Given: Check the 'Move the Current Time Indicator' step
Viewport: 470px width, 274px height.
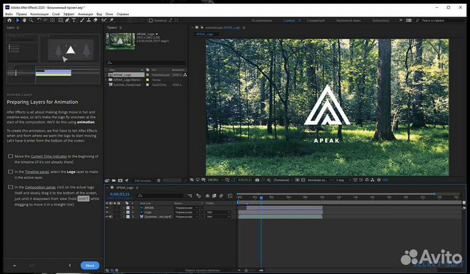Looking at the screenshot, I should click(10, 157).
